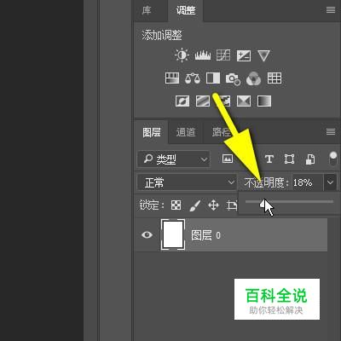Lock image pixels with brush icon
This screenshot has width=341, height=341.
194,205
